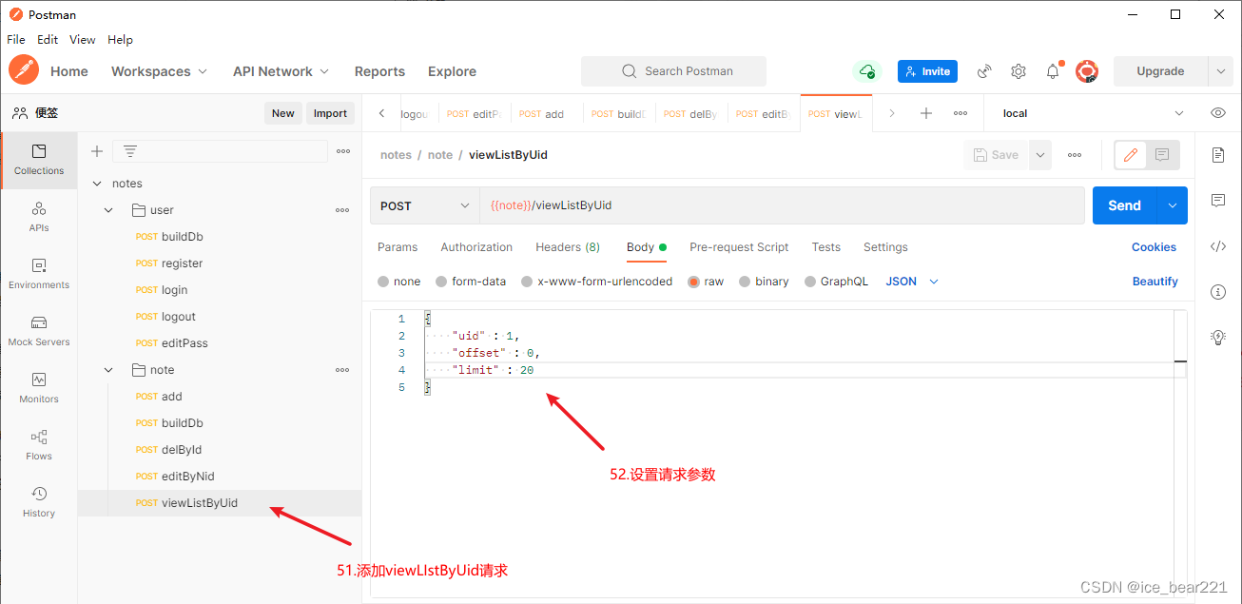The width and height of the screenshot is (1242, 604).
Task: Switch to the Headers (8) tab
Action: [568, 247]
